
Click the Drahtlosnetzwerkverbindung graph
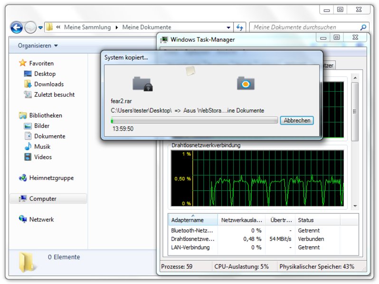[x=257, y=178]
